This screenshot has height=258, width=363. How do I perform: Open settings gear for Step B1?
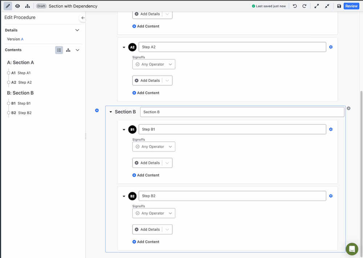point(331,129)
